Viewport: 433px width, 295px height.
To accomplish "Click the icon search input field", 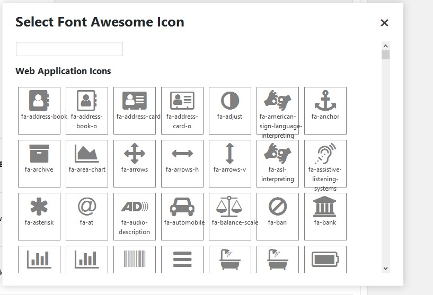I will tap(69, 49).
